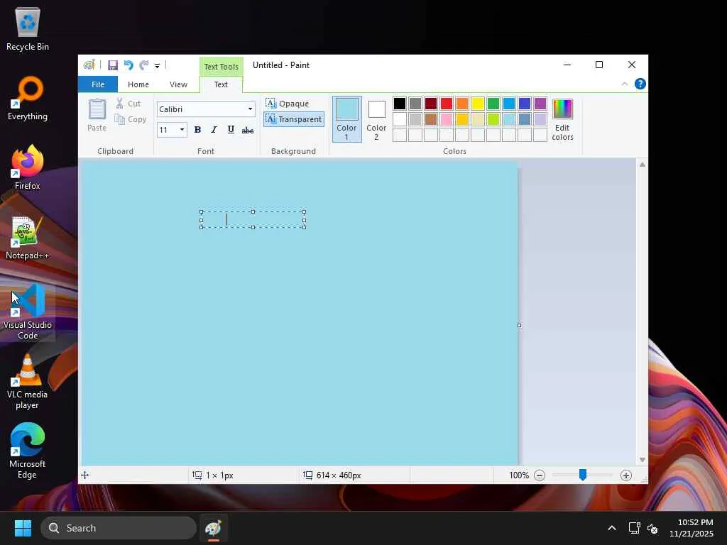The height and width of the screenshot is (545, 727).
Task: Click the vertical scrollbar down arrow
Action: (x=642, y=460)
